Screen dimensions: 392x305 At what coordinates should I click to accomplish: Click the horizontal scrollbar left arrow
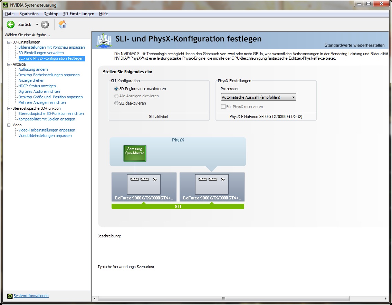click(x=95, y=298)
